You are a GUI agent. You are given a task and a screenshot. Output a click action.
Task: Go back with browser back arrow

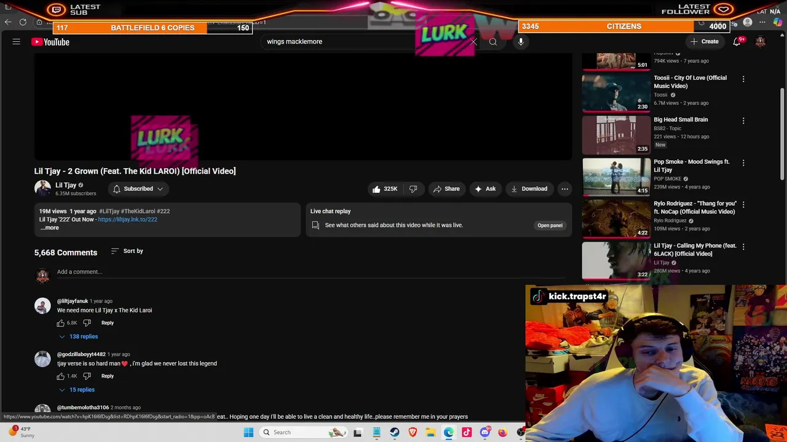coord(8,22)
